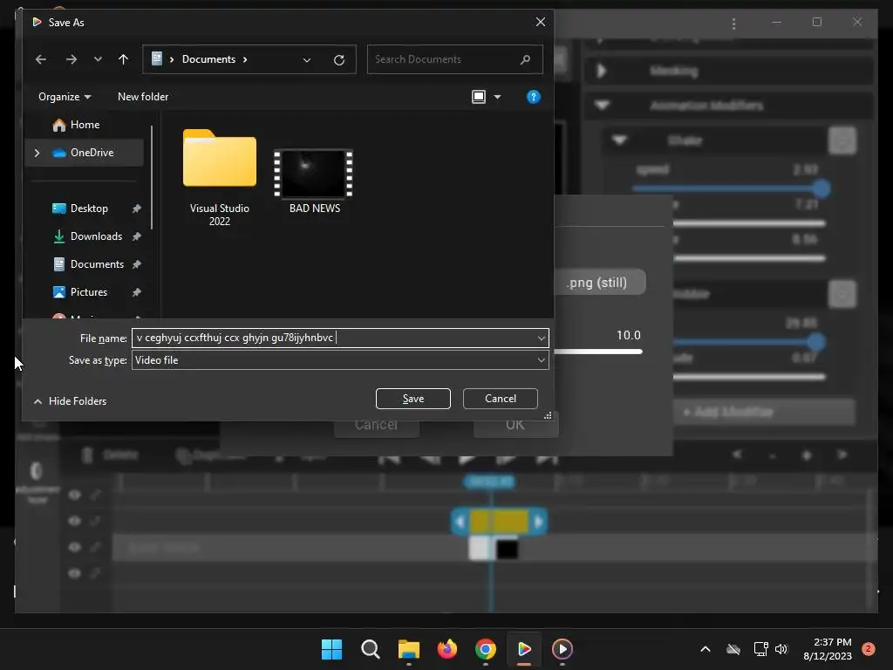Open File Explorer from the taskbar
The image size is (893, 670).
point(408,649)
